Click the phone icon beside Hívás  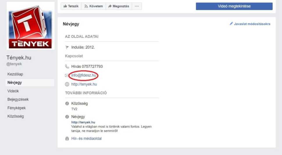click(x=67, y=66)
